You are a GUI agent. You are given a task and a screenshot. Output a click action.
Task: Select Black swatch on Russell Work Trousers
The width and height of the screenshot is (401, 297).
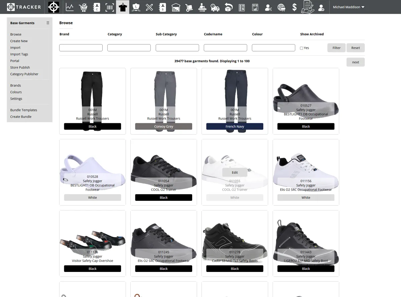click(x=93, y=127)
